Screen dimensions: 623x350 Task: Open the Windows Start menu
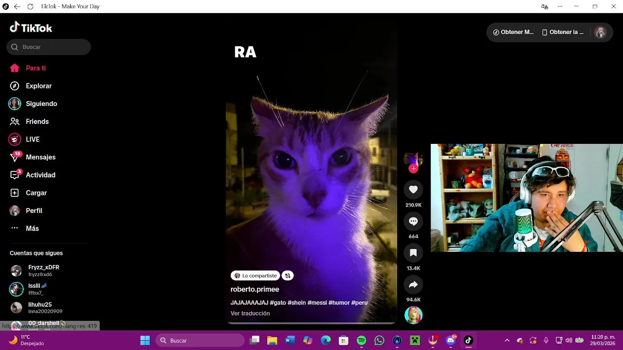[145, 340]
